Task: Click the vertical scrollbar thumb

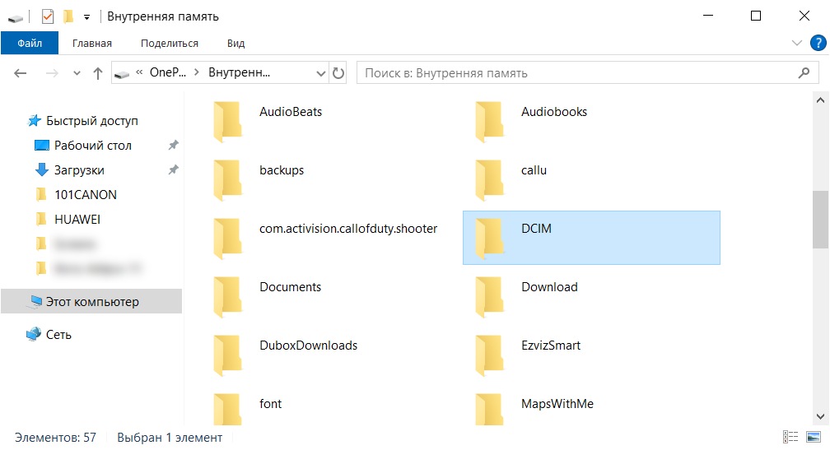Action: (x=820, y=218)
